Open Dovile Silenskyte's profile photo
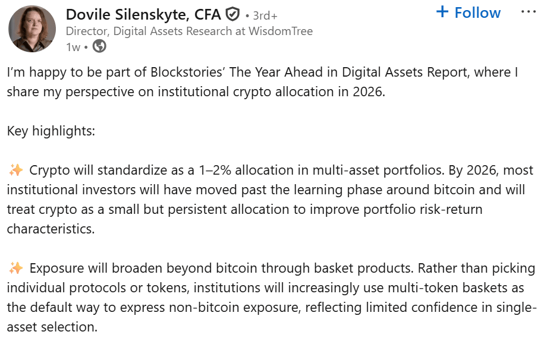Screen dimensions: 544x341 click(x=32, y=29)
